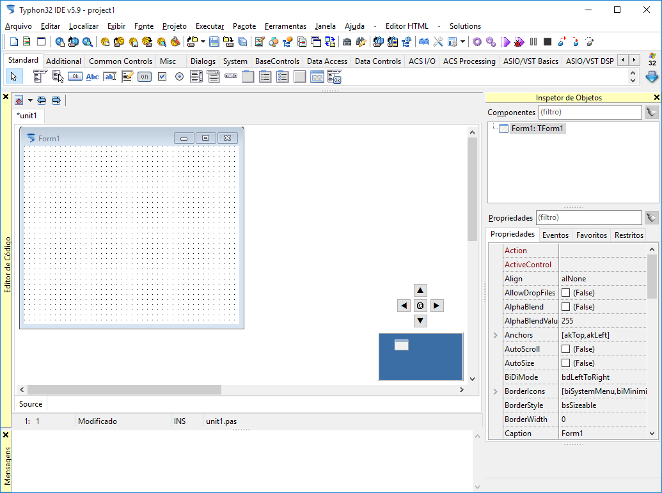Select the TToggleBox on component
The width and height of the screenshot is (662, 493).
pyautogui.click(x=145, y=76)
